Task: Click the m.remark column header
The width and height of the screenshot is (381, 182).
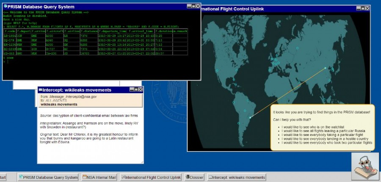Action: (180, 31)
